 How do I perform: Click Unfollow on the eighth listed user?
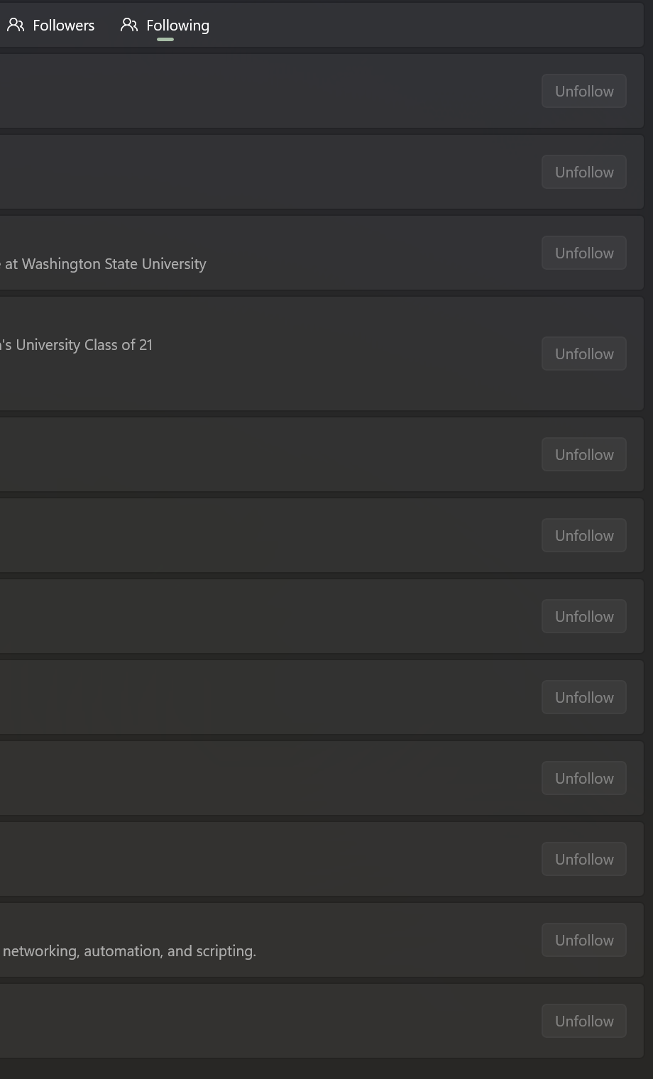tap(583, 697)
